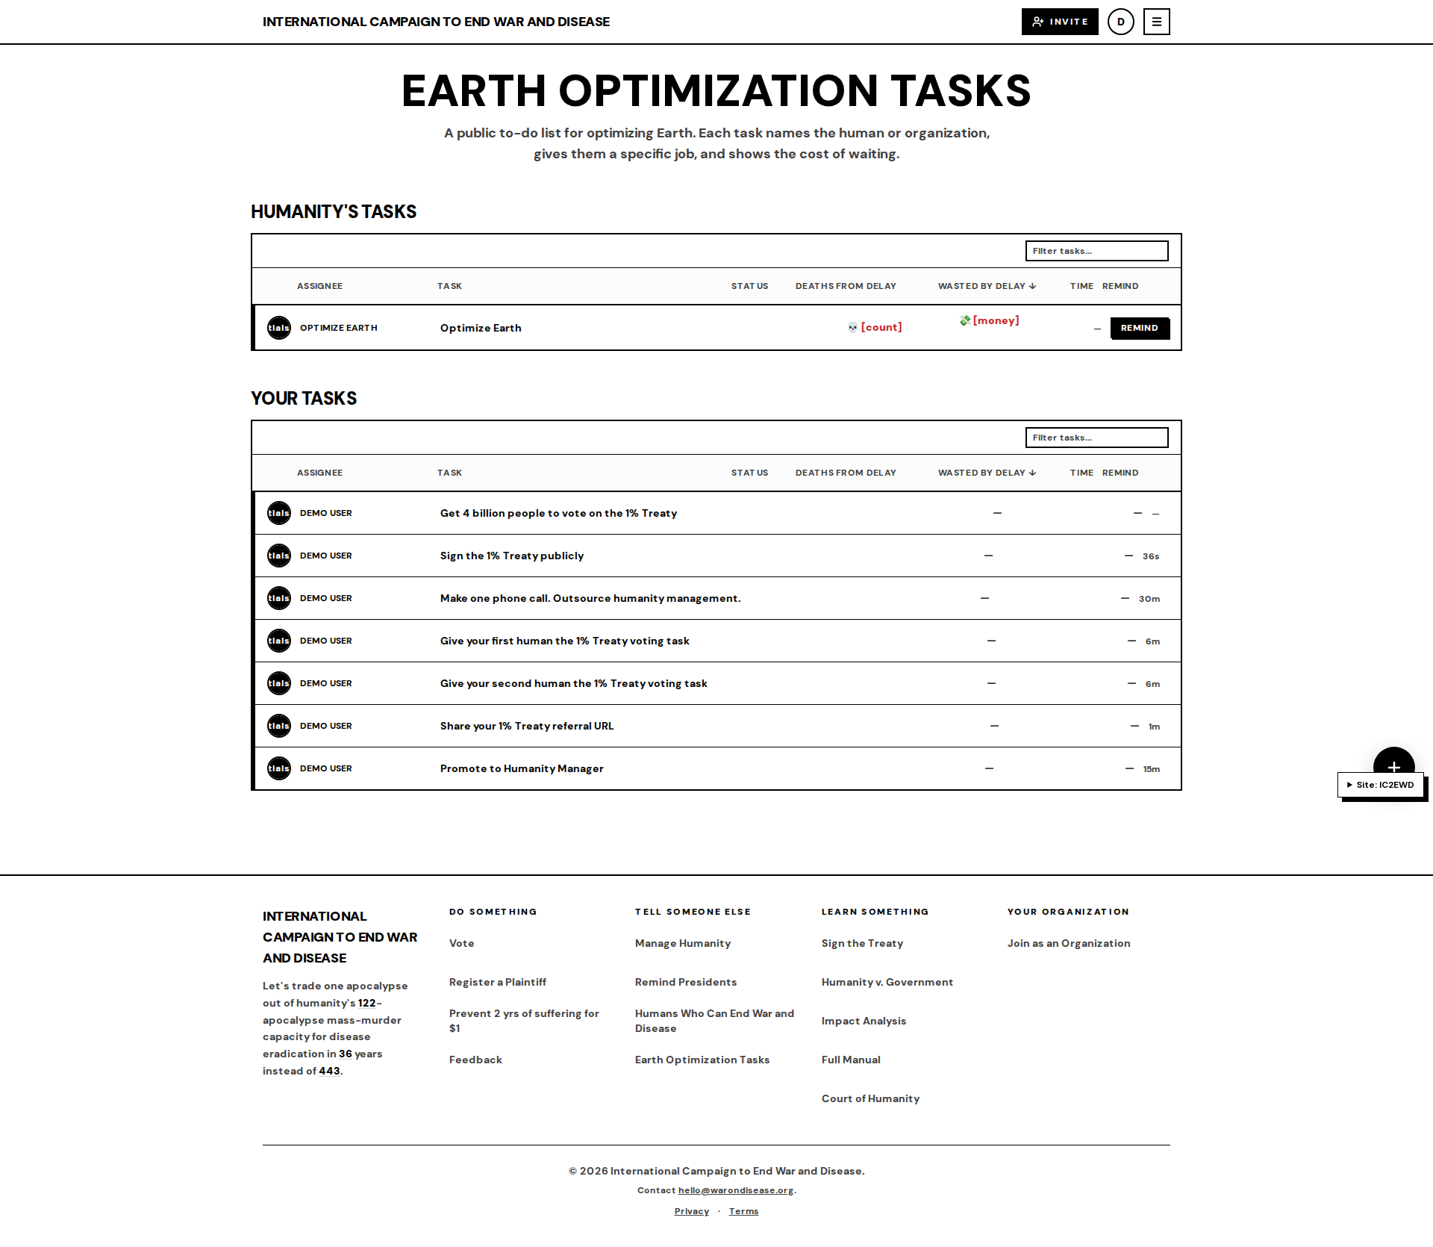Sort Your Tasks by Deaths From Delay
This screenshot has width=1433, height=1247.
[846, 473]
